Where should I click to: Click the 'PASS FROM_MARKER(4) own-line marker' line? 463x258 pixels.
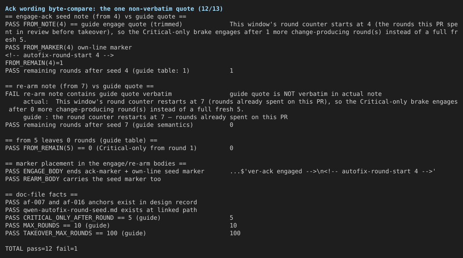coord(69,47)
